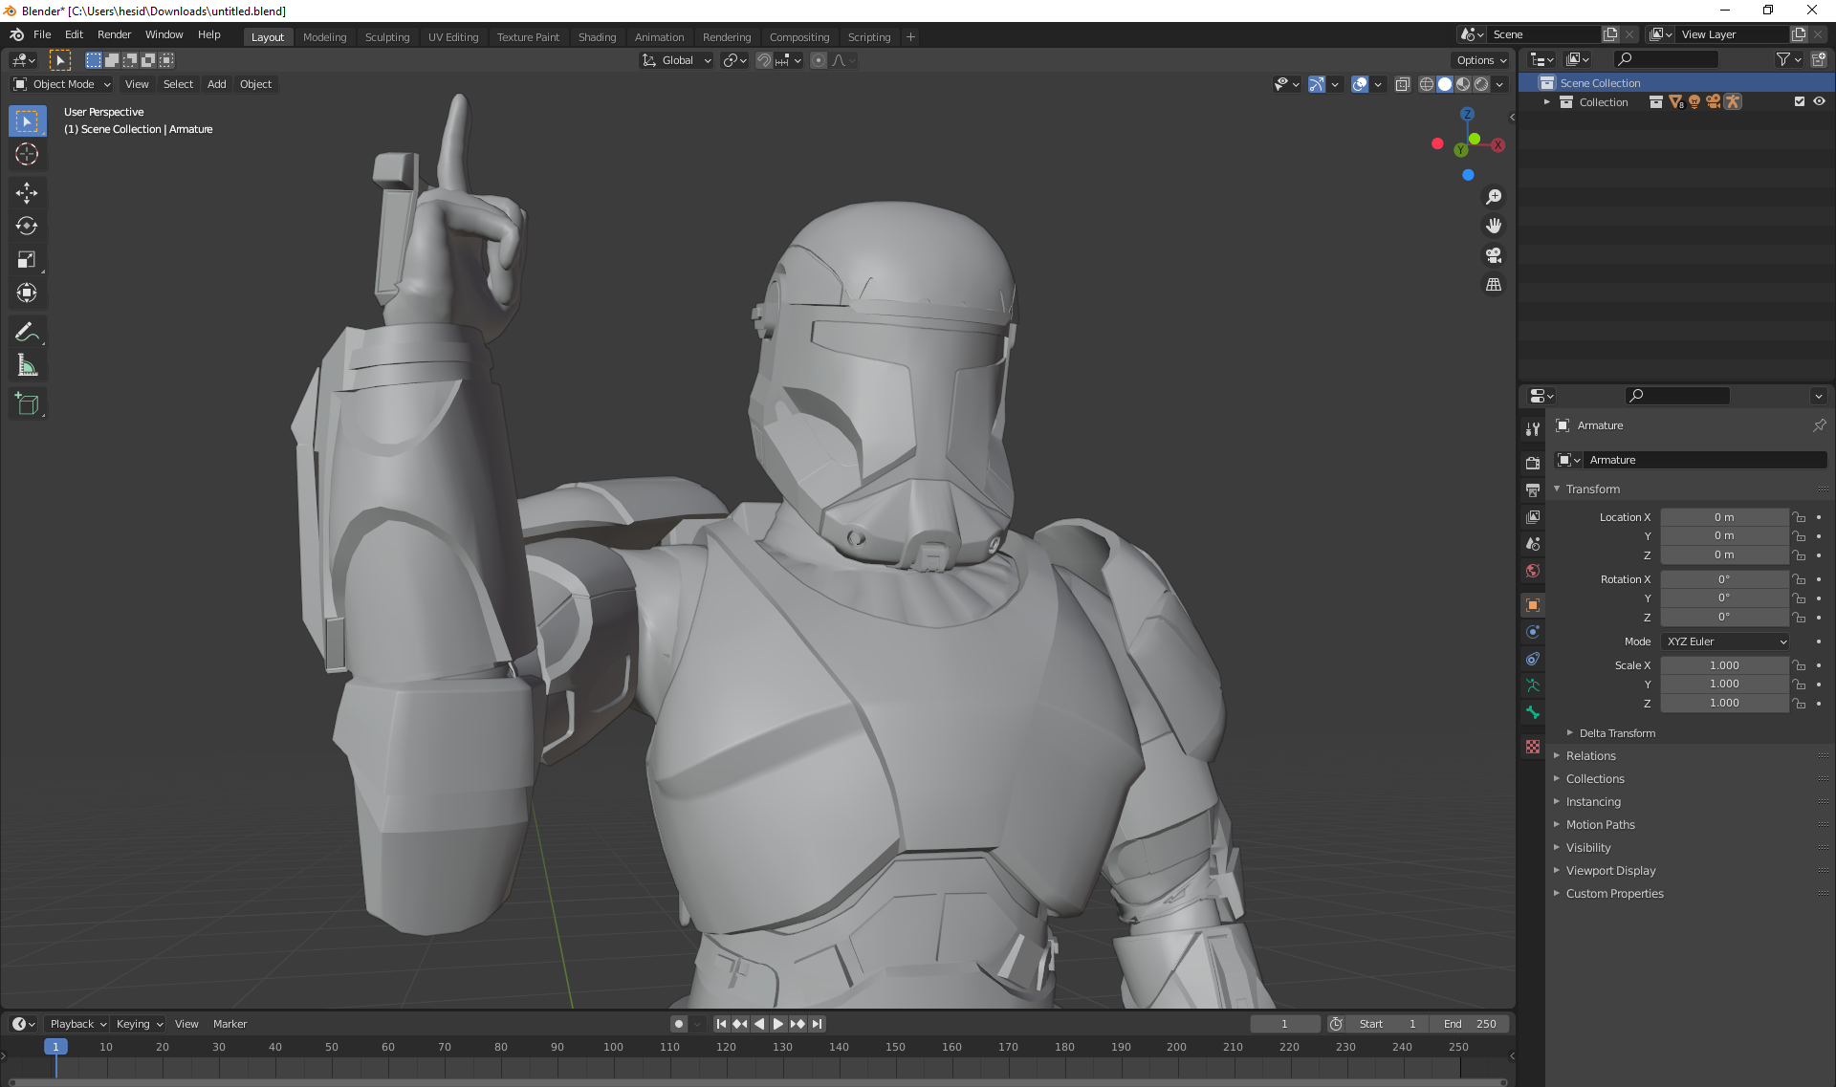Select the Measure tool
1836x1087 pixels.
[x=27, y=366]
